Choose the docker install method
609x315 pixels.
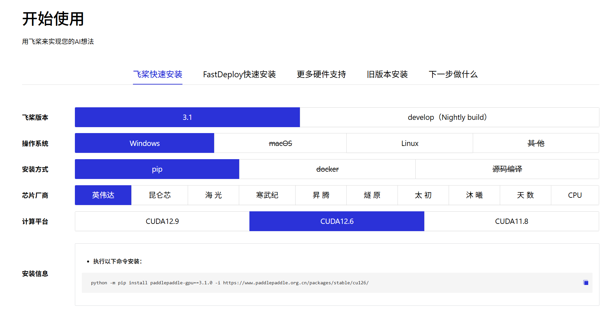click(x=327, y=169)
